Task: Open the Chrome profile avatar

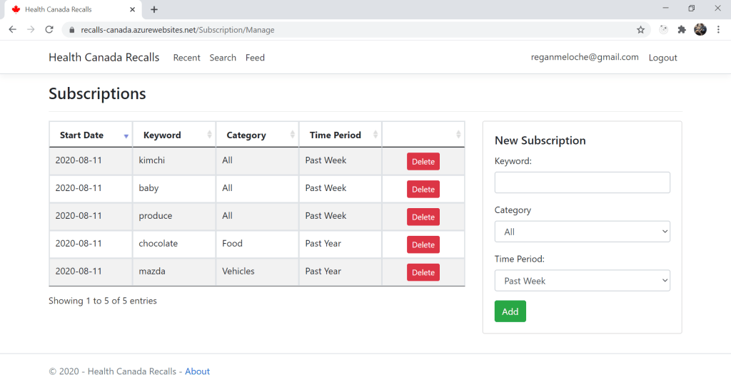Action: click(x=700, y=29)
